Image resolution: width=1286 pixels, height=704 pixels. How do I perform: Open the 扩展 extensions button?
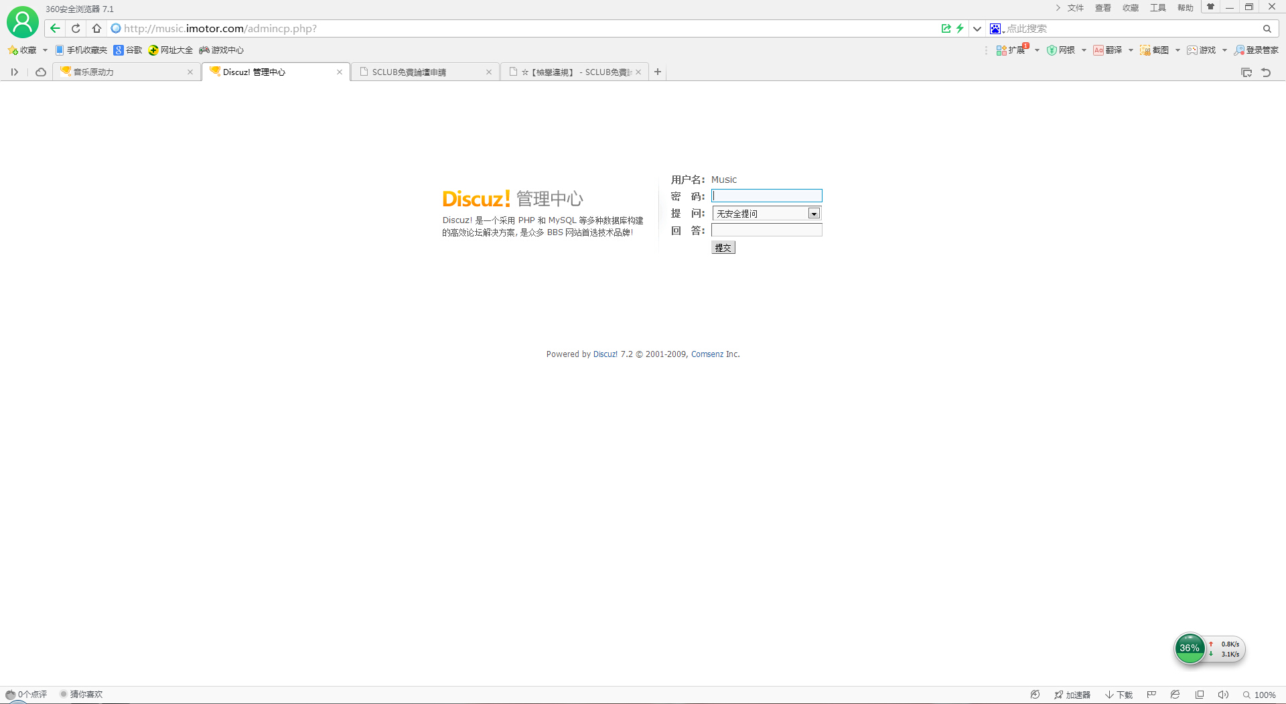tap(1011, 50)
